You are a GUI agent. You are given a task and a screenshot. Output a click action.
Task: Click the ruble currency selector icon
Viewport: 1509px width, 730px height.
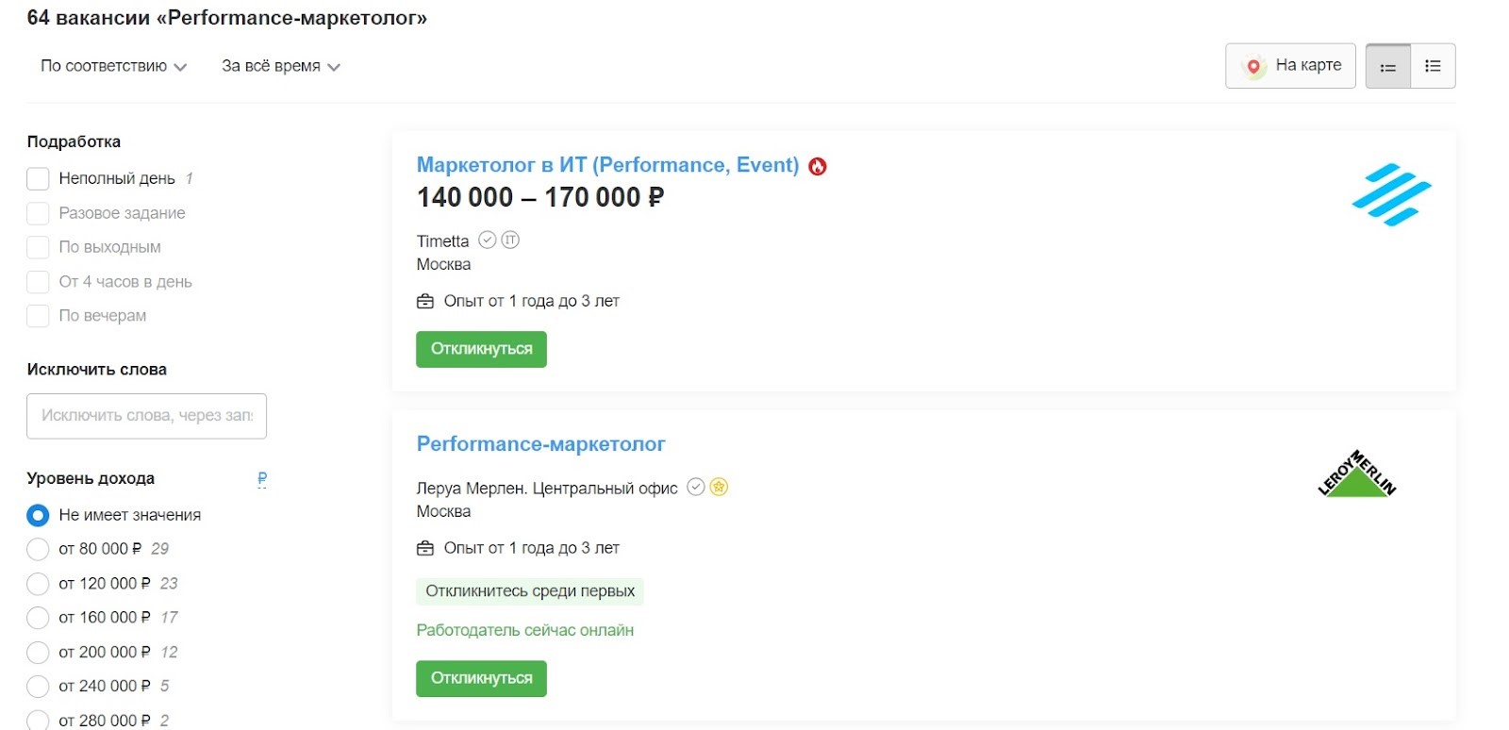pos(262,479)
